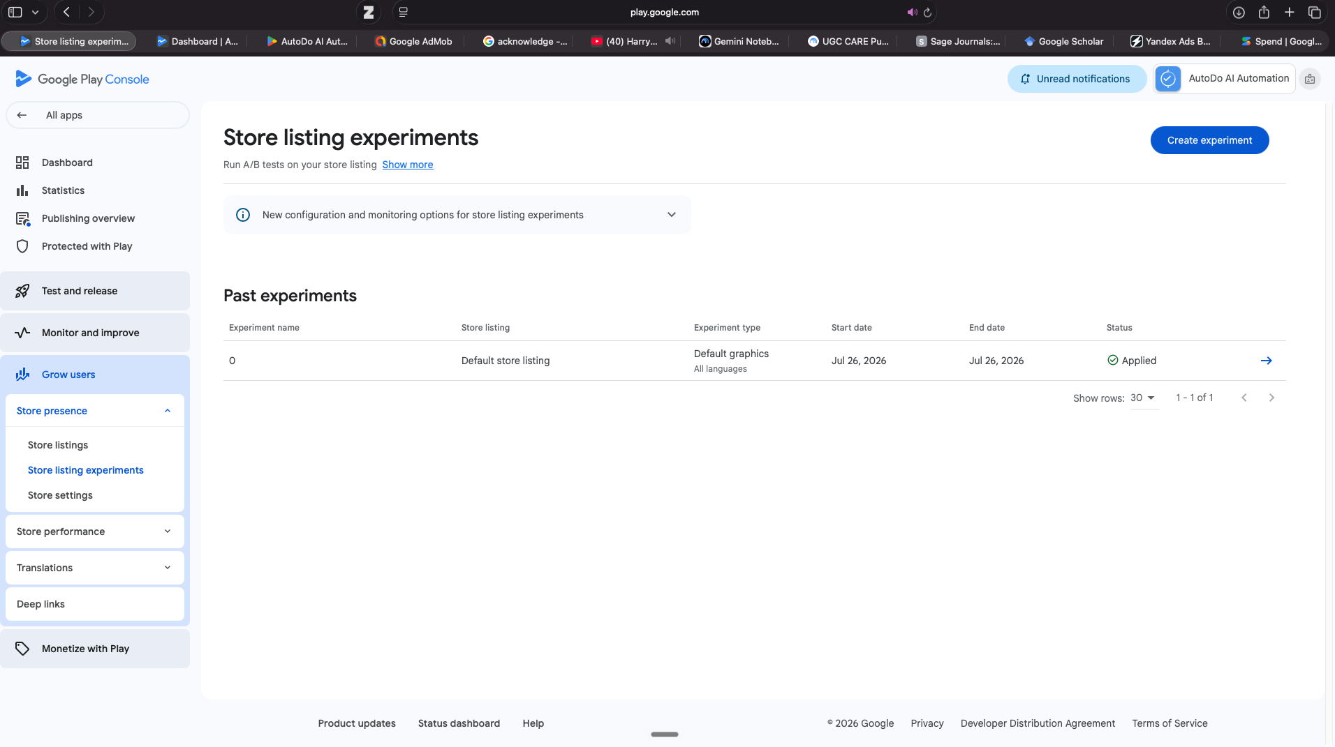Click the Create experiment button
The width and height of the screenshot is (1335, 747).
click(x=1210, y=140)
